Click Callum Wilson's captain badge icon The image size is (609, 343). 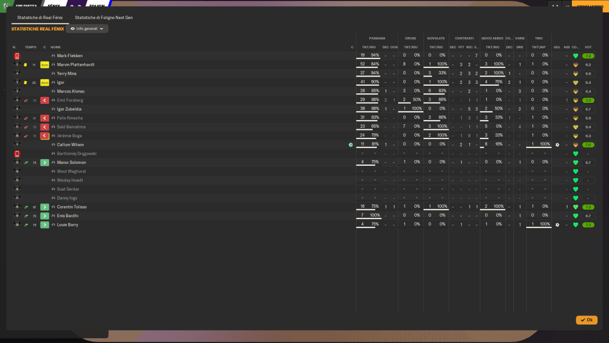click(x=351, y=145)
